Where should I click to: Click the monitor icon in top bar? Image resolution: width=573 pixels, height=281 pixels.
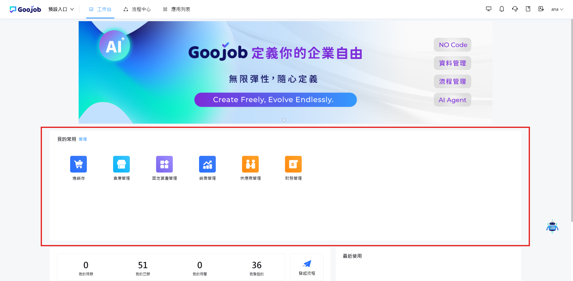click(489, 9)
